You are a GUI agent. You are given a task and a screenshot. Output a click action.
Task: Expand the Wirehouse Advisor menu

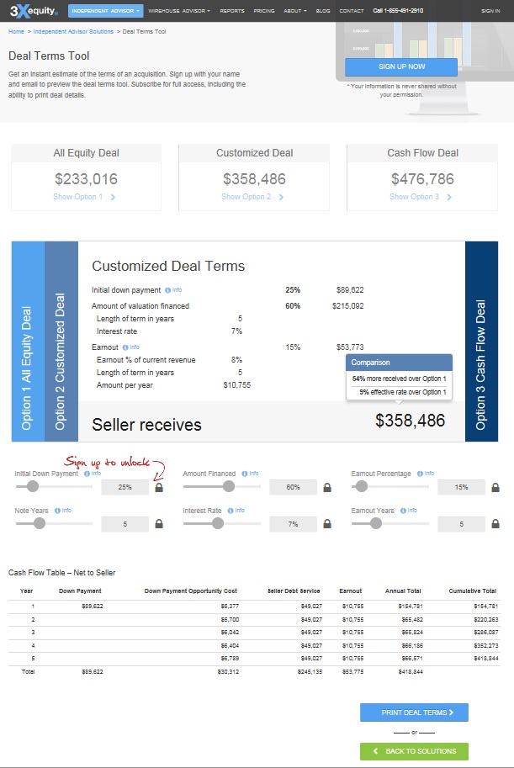point(180,11)
